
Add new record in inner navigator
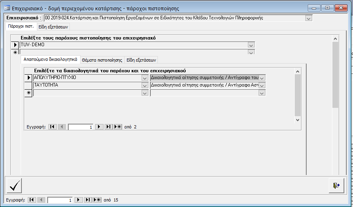(118, 127)
